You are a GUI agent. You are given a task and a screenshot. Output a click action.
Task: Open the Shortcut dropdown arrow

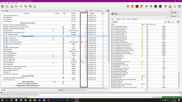[179, 16]
